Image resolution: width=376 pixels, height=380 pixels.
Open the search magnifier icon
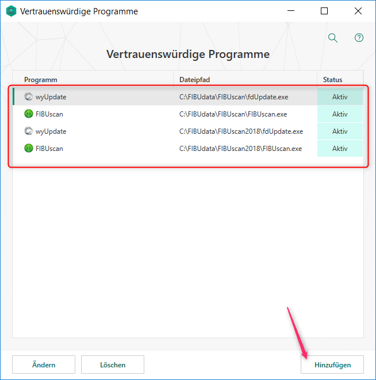332,38
